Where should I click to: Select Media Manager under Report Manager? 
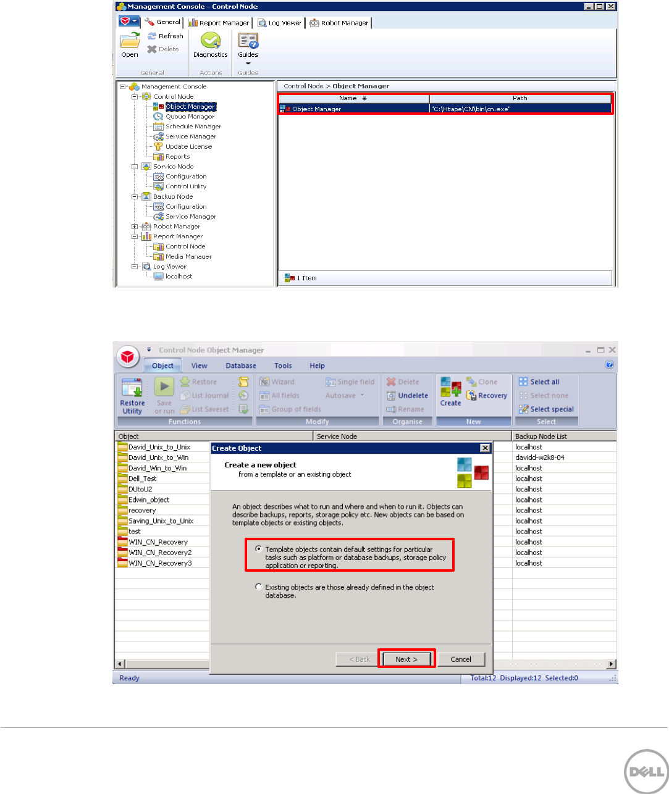tap(188, 257)
